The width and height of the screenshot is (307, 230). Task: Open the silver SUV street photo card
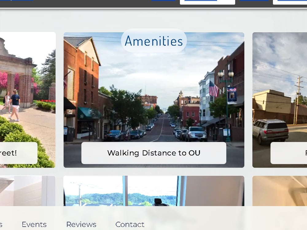tap(280, 100)
